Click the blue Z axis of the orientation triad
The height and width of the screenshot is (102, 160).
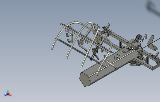[x=6, y=95]
